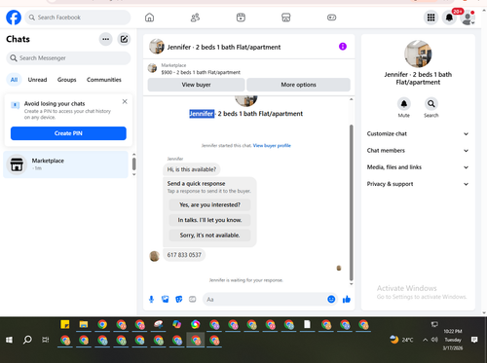Click the $900 Marketplace listing row

tap(249, 69)
